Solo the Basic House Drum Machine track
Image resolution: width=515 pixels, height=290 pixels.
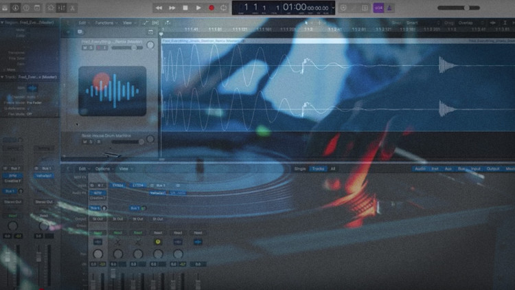point(91,142)
